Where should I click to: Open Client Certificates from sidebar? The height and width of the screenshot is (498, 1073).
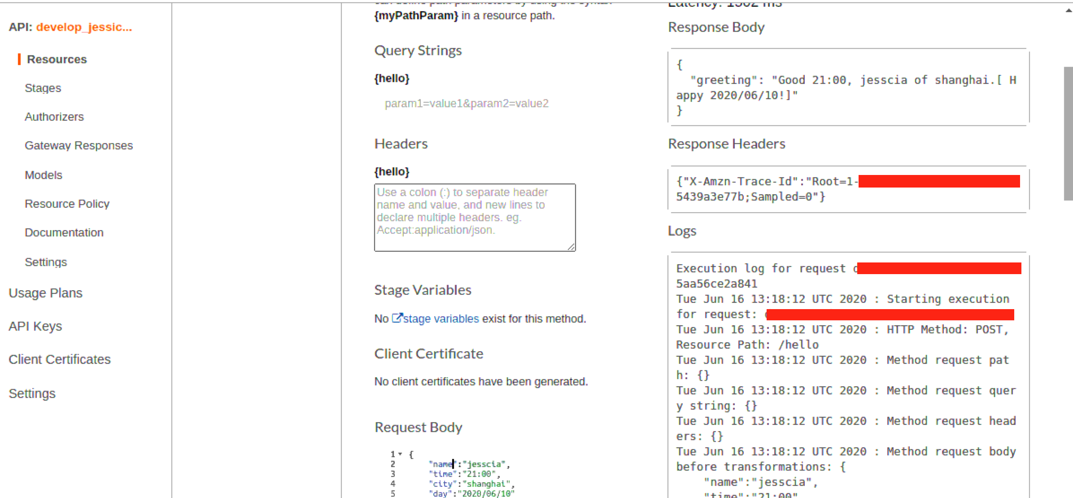click(x=60, y=359)
